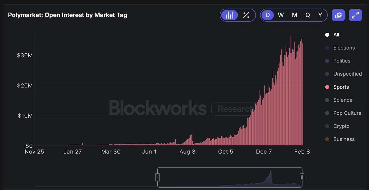Click inside the range selector window
This screenshot has height=190, width=369.
(x=230, y=177)
